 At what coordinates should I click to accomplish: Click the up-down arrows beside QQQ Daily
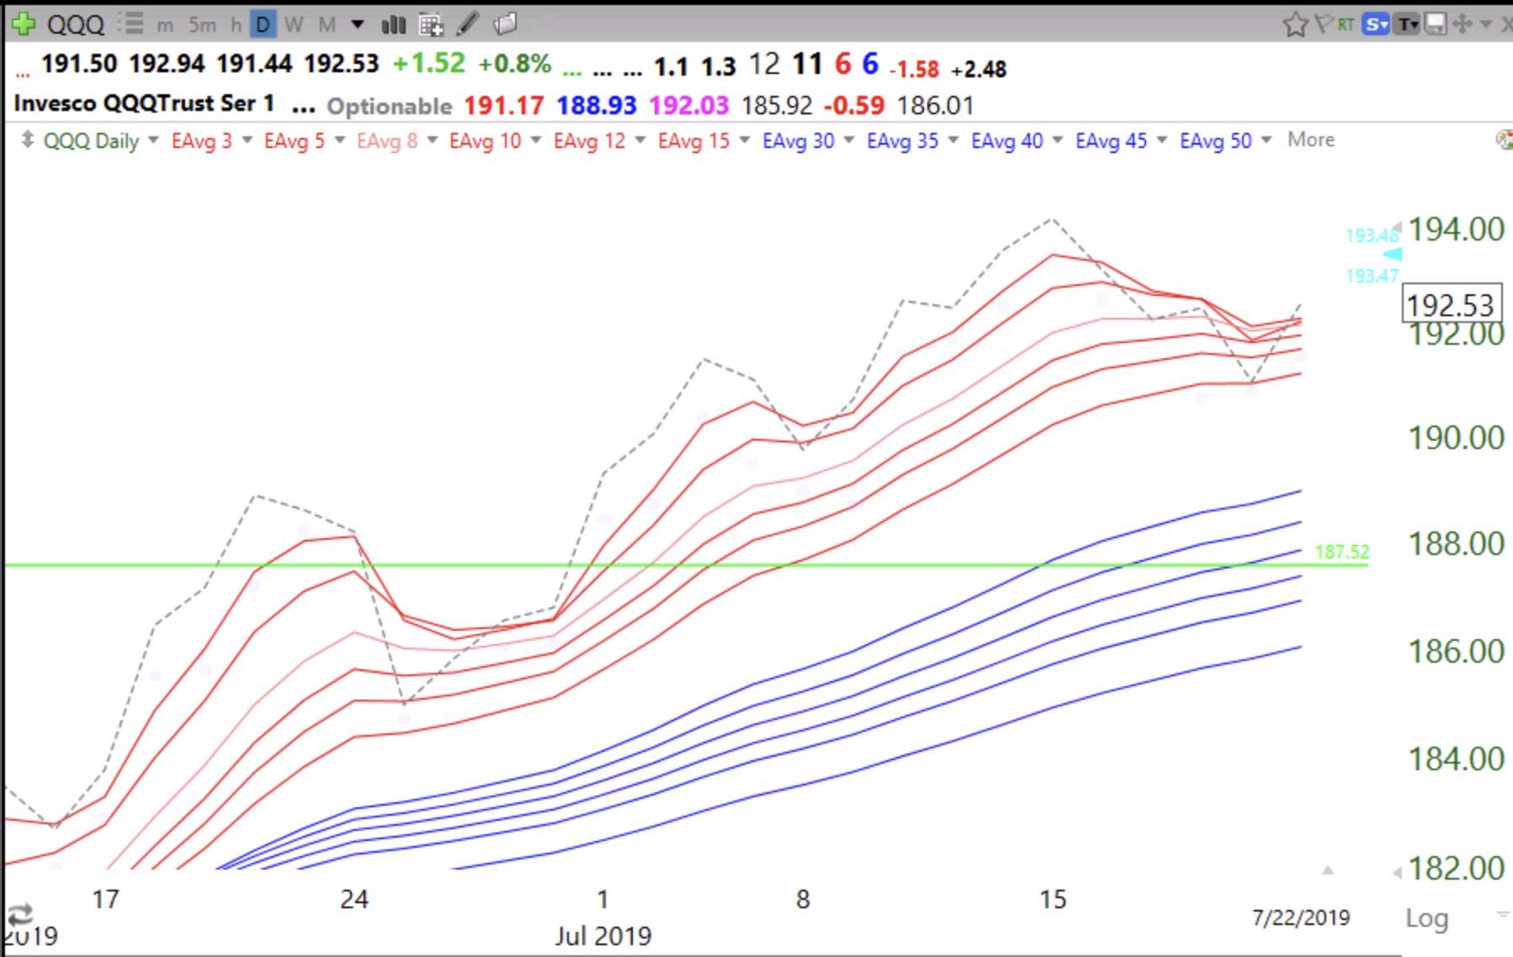point(28,140)
